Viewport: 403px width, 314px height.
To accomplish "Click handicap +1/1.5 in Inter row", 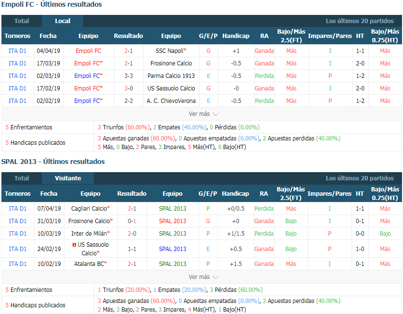I will click(x=236, y=234).
